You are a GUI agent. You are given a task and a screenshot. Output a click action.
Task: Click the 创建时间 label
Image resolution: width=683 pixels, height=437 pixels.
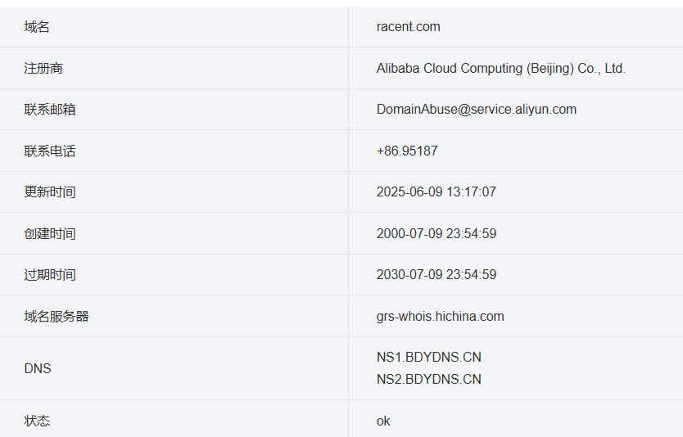50,234
